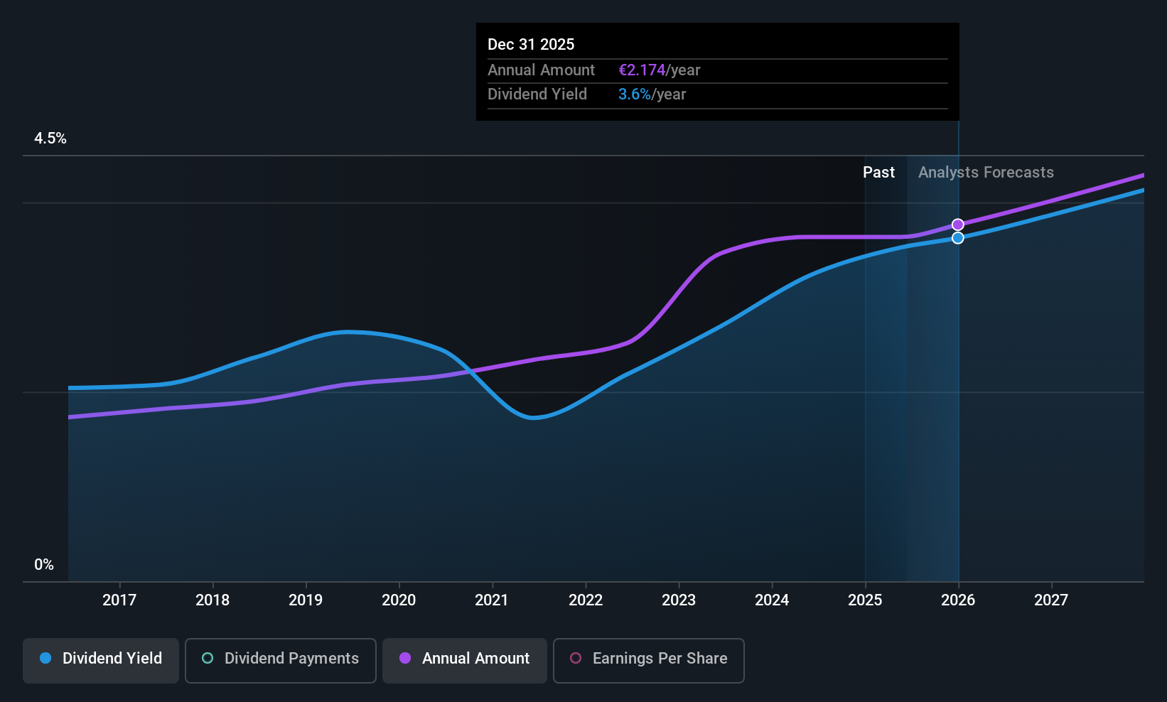Click the 3.6%/year tooltip value
Viewport: 1167px width, 702px height.
click(x=652, y=94)
